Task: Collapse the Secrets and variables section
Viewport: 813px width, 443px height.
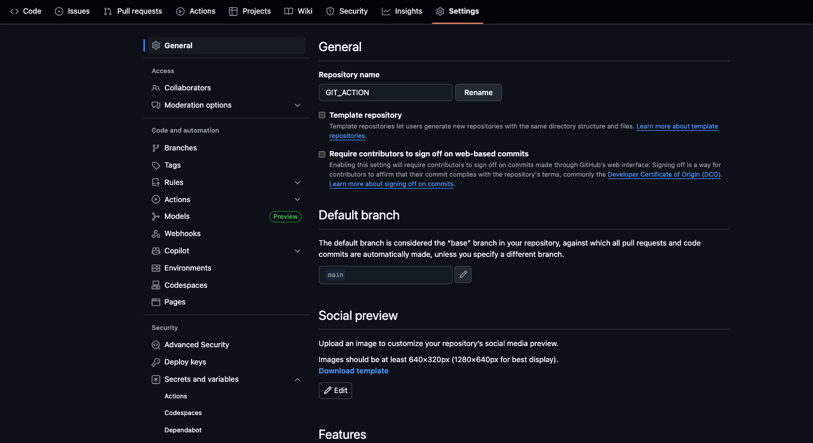Action: coord(297,379)
